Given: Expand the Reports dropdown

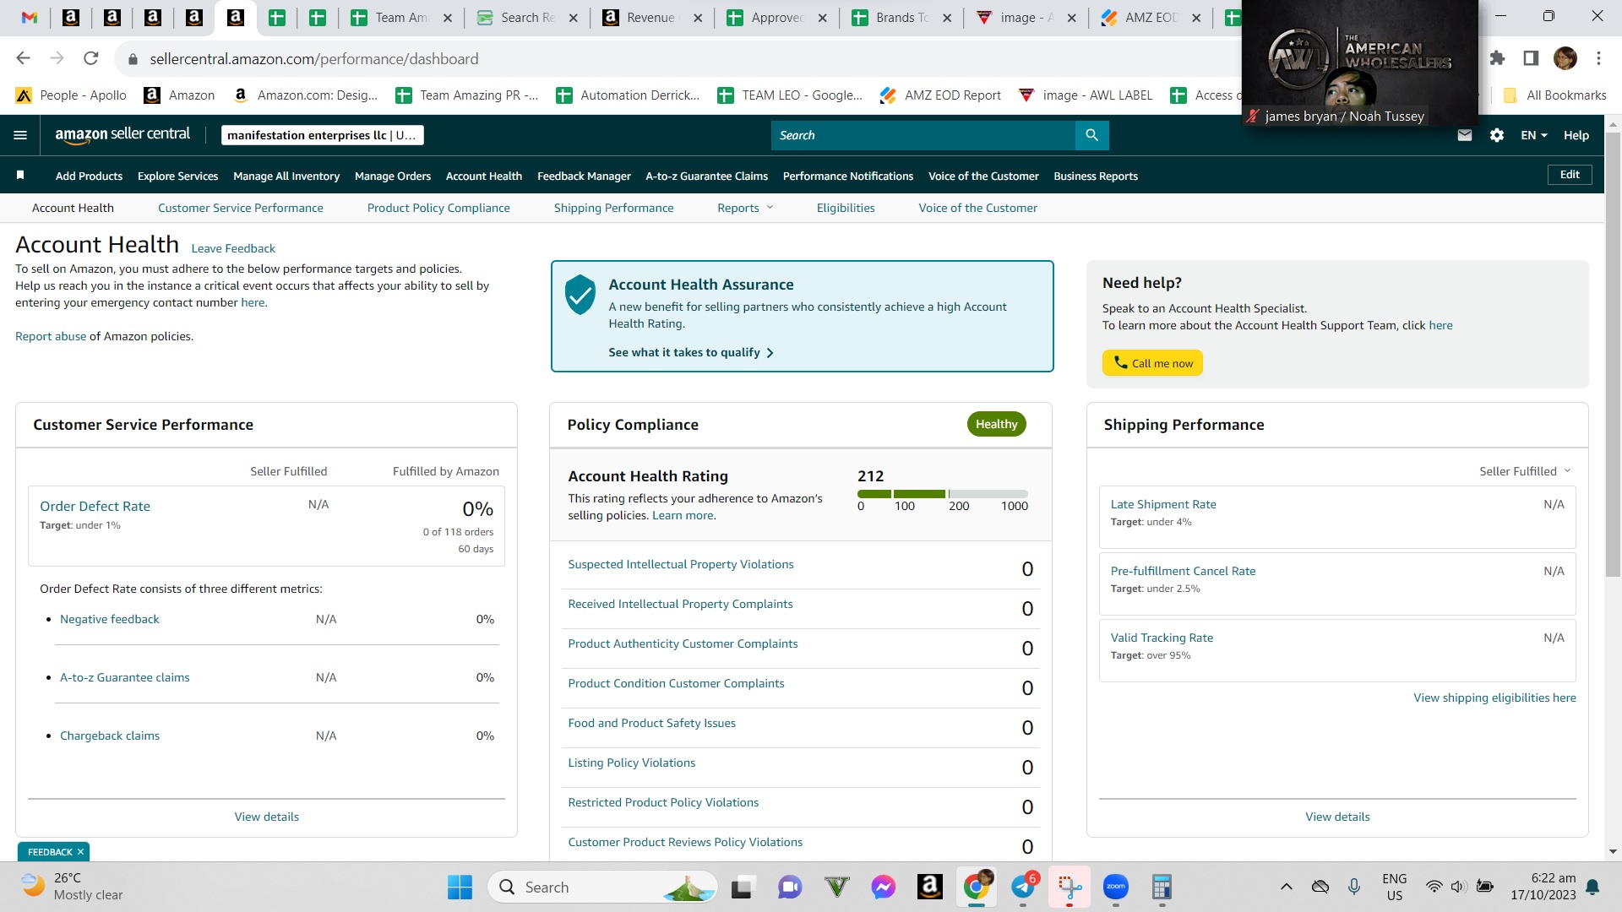Looking at the screenshot, I should click(745, 208).
